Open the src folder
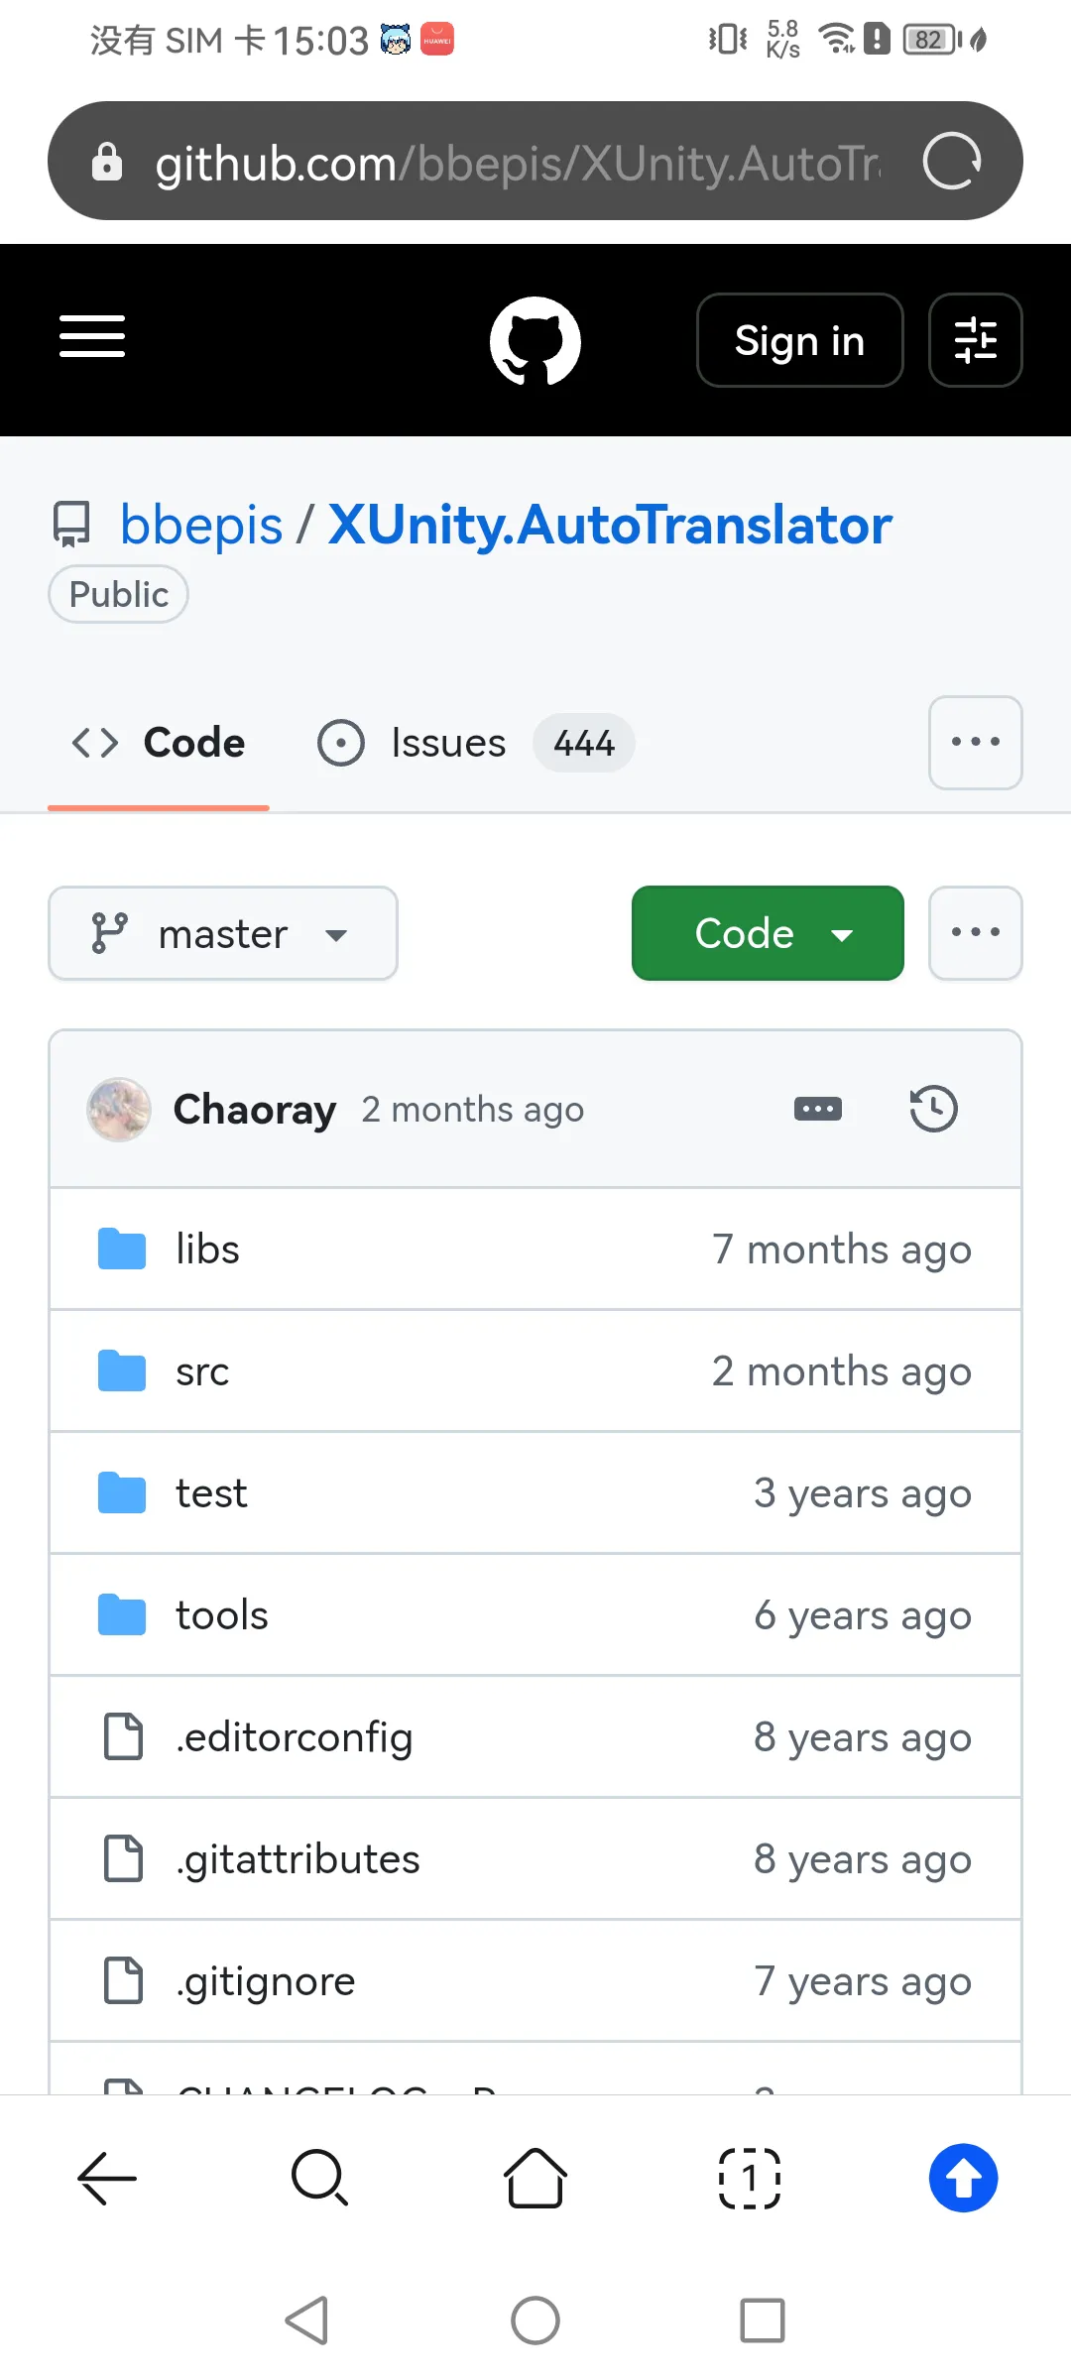The image size is (1071, 2380). [x=202, y=1371]
